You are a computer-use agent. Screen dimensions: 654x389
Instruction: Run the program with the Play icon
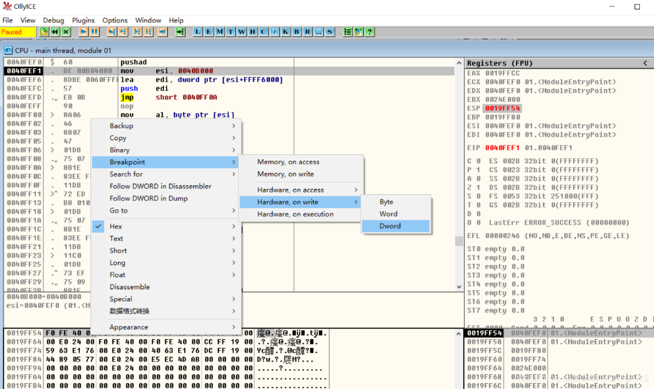[x=83, y=32]
